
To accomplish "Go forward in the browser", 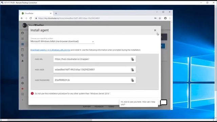I will (x=26, y=18).
